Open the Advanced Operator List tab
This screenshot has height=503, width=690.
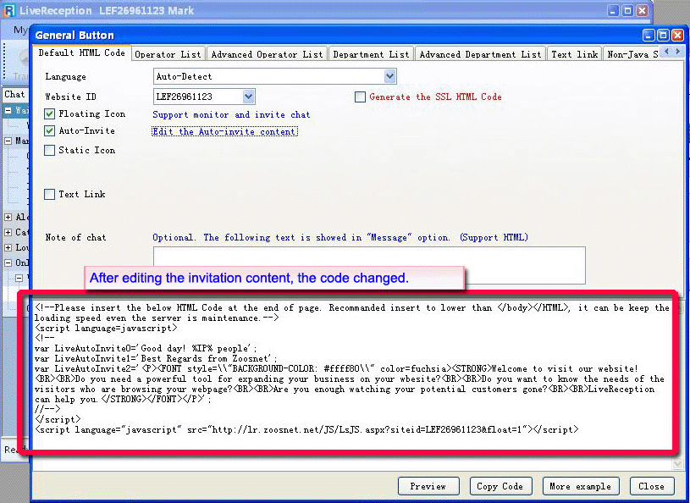[268, 54]
